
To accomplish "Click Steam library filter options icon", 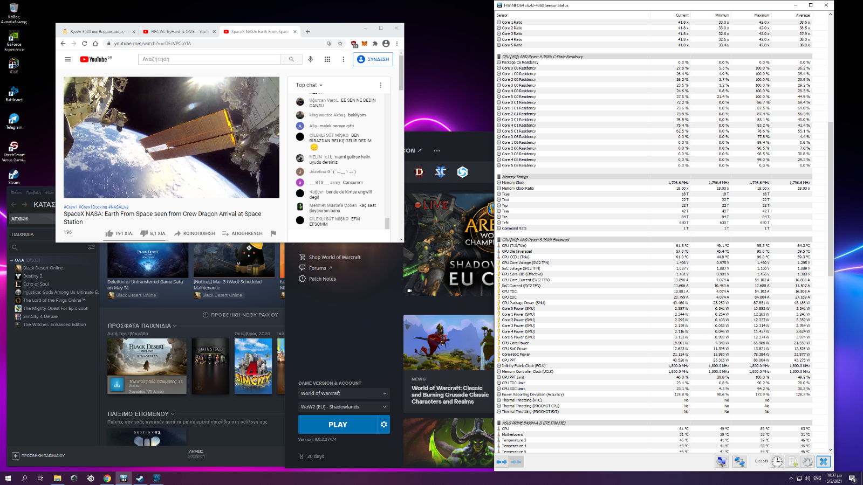I will point(91,247).
